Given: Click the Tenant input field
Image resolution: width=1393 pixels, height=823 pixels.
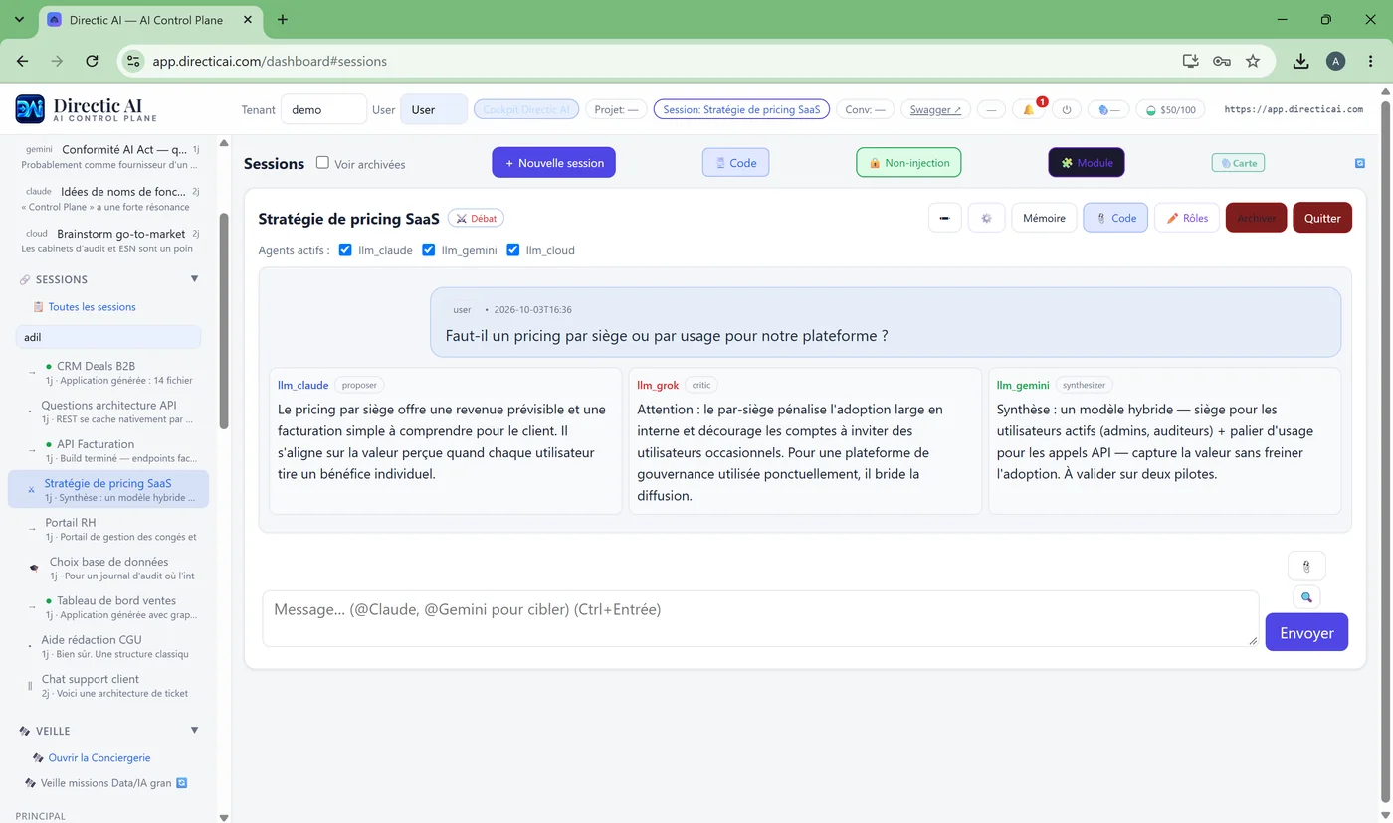Looking at the screenshot, I should pyautogui.click(x=323, y=109).
